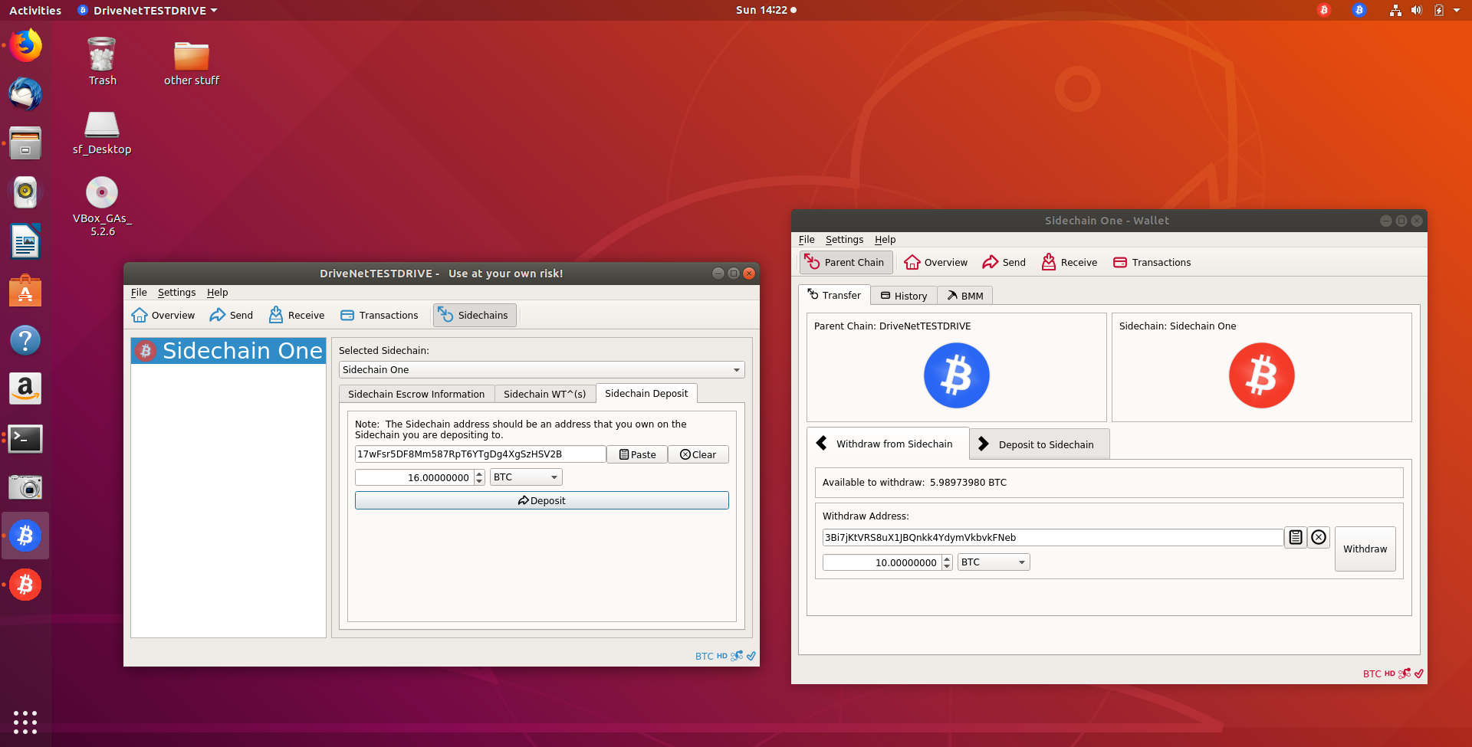Select Sidechains in DriveNet toolbar
The width and height of the screenshot is (1472, 747).
click(x=475, y=315)
